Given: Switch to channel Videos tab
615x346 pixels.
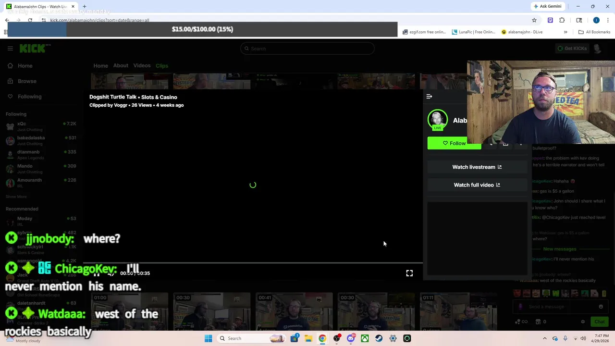Looking at the screenshot, I should (x=142, y=66).
